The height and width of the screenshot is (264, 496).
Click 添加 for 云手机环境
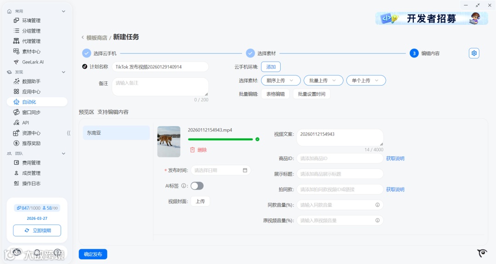point(271,67)
